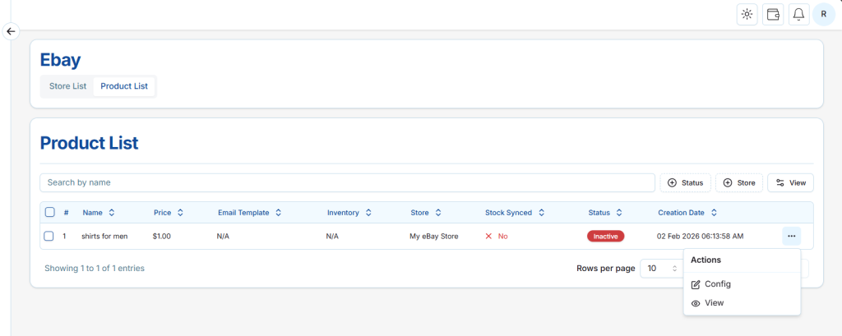842x336 pixels.
Task: Click the View columns options button
Action: (x=790, y=182)
